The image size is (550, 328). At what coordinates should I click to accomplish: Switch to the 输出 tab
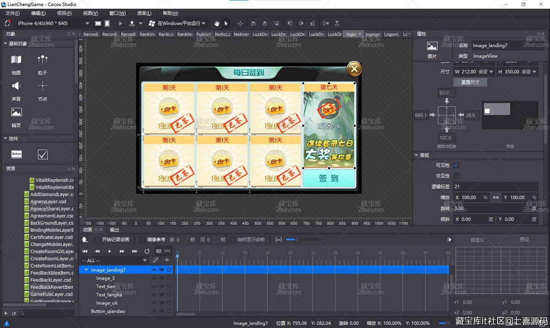[115, 230]
